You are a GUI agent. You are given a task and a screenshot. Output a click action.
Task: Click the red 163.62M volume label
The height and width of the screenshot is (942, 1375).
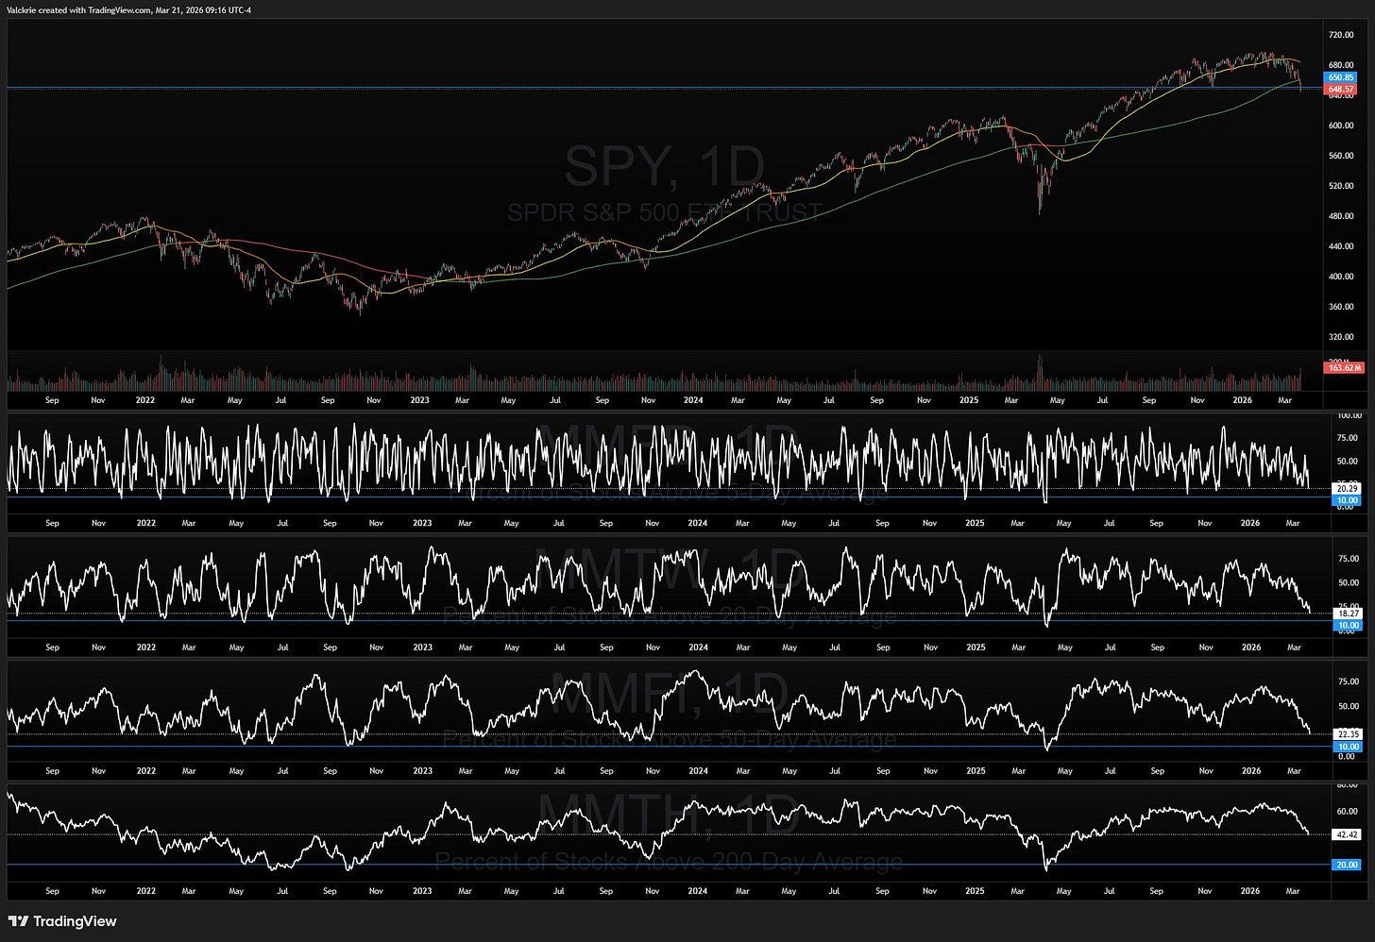point(1344,367)
